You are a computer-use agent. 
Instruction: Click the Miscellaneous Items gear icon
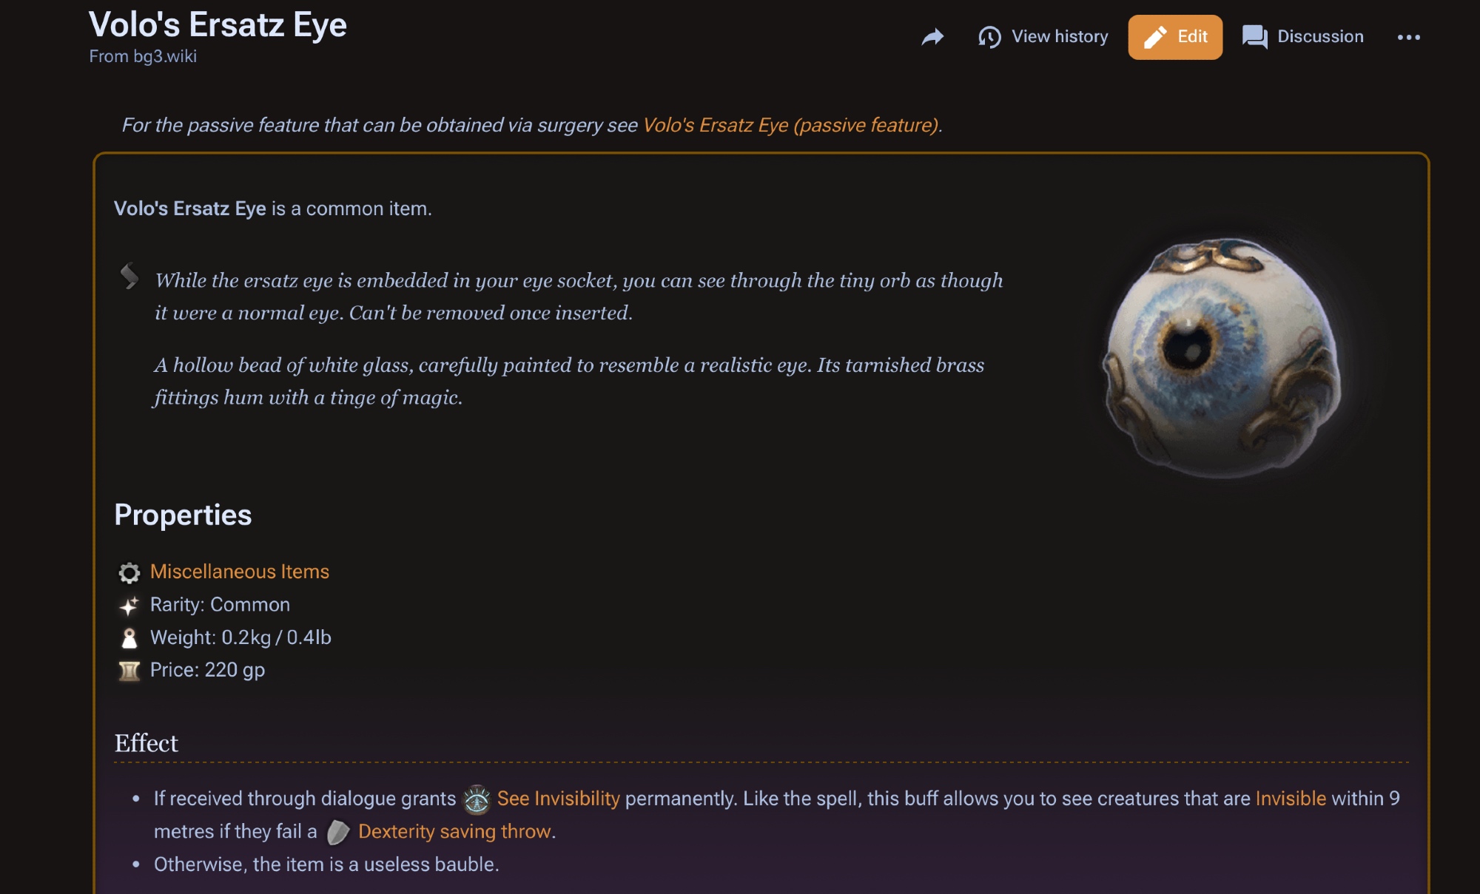[x=129, y=572]
